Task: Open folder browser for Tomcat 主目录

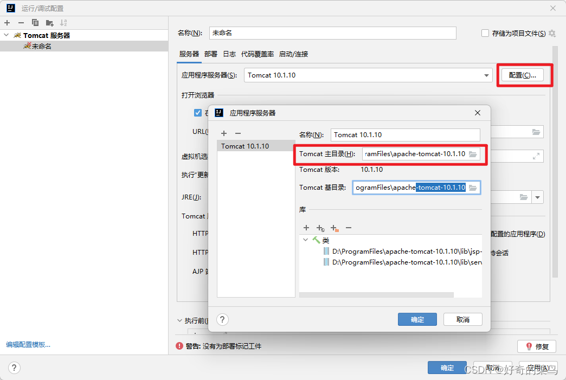Action: click(473, 154)
